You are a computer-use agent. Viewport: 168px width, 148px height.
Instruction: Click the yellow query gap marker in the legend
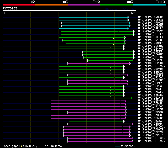click(x=22, y=146)
